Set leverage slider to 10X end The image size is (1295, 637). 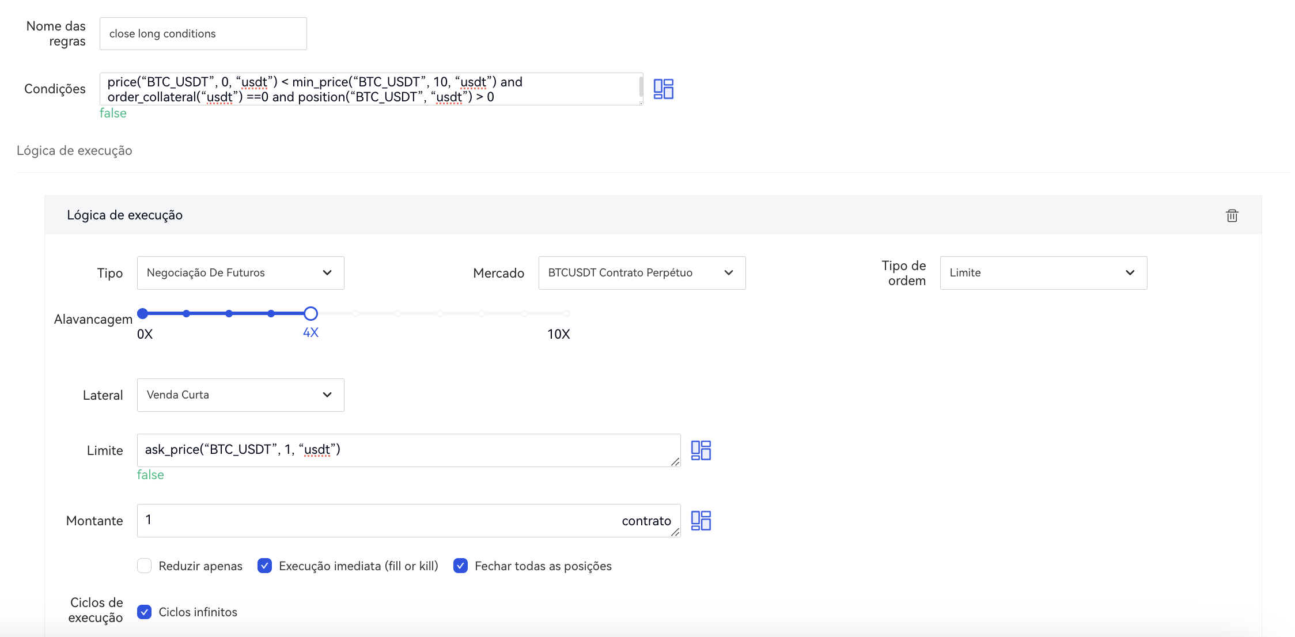[x=566, y=314]
